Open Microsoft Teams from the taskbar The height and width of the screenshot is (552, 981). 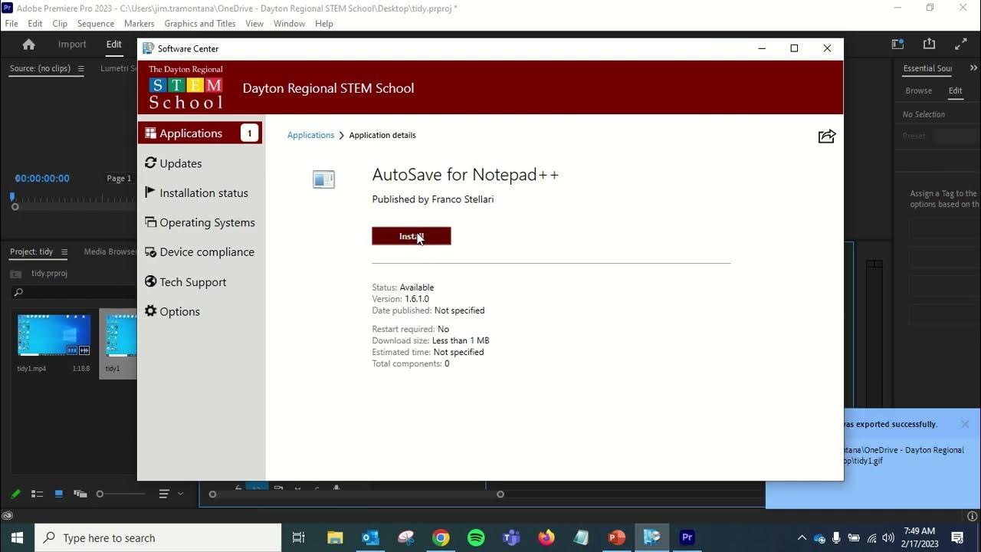click(511, 537)
